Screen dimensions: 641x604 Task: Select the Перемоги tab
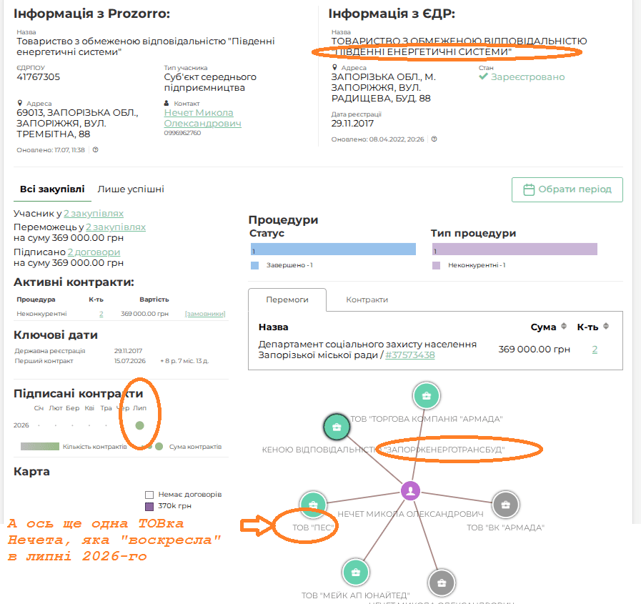pos(287,299)
